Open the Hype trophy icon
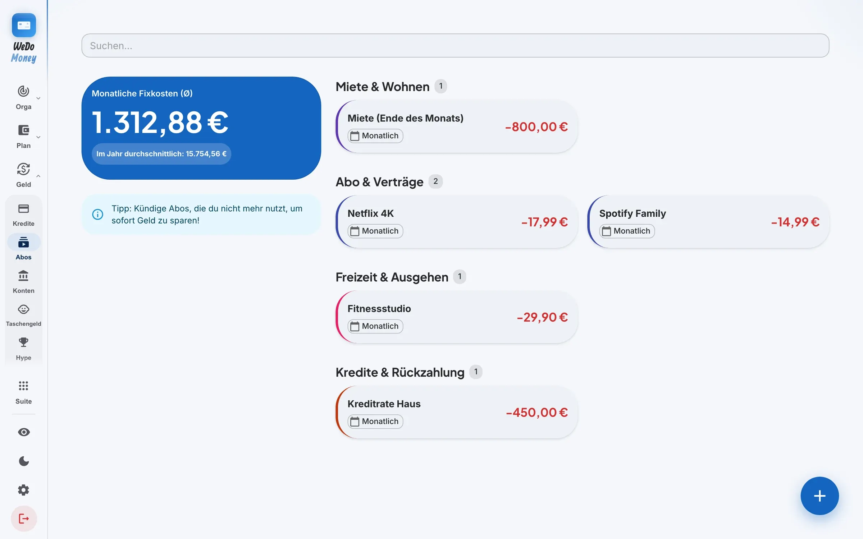 [23, 342]
